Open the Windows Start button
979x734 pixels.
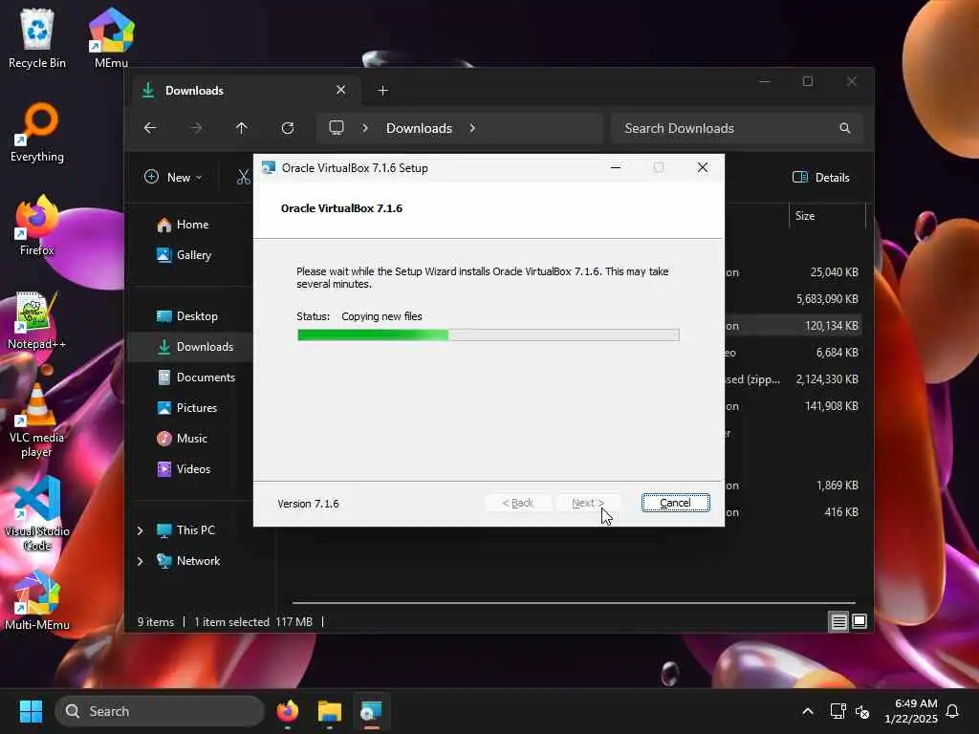coord(31,711)
